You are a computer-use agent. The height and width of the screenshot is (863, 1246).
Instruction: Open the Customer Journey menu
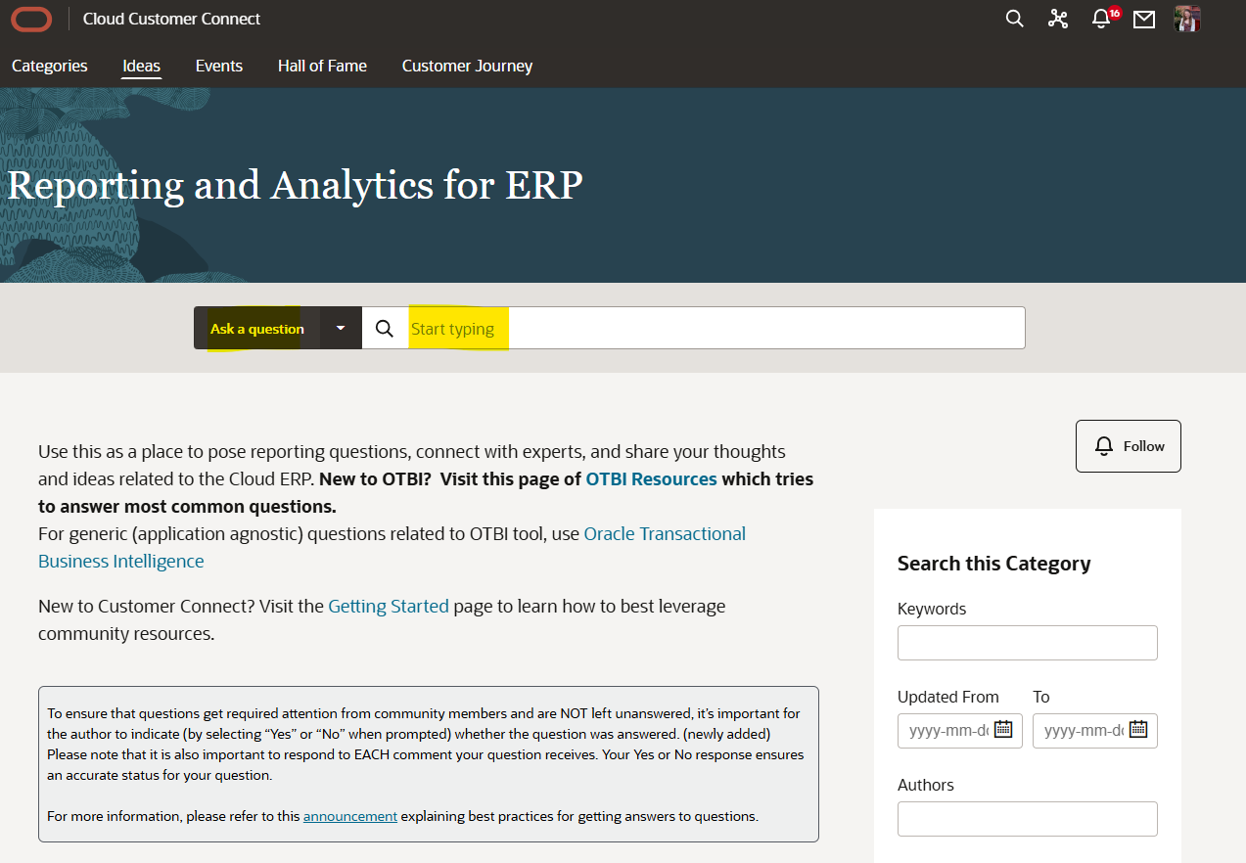pyautogui.click(x=468, y=66)
